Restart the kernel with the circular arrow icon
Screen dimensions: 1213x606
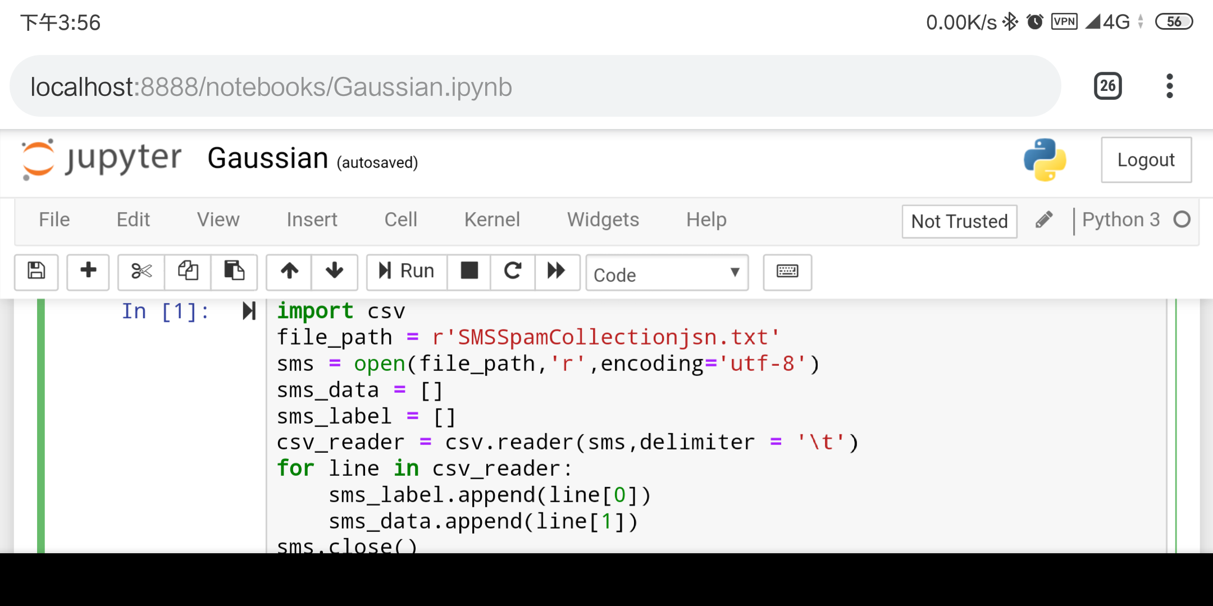(x=513, y=272)
